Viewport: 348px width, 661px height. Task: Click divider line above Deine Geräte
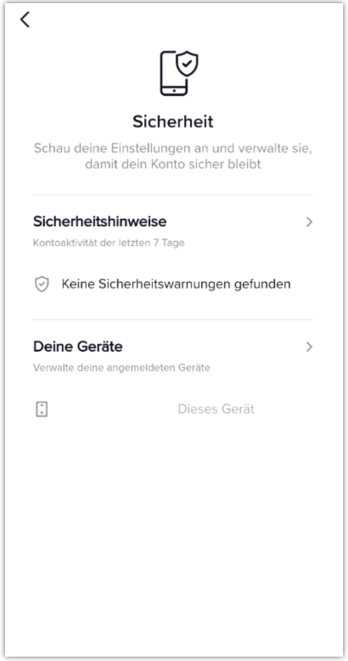(173, 320)
